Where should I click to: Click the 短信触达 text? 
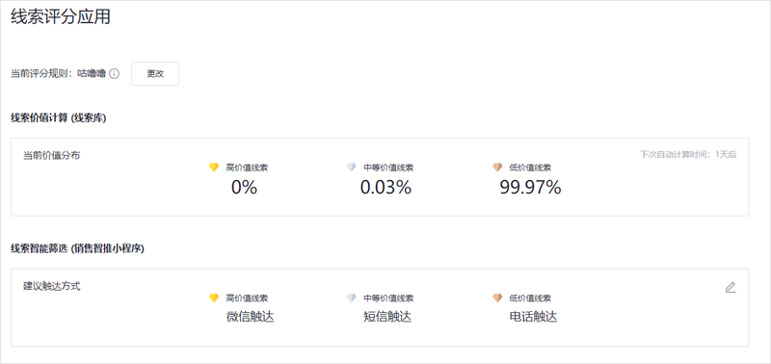click(387, 317)
